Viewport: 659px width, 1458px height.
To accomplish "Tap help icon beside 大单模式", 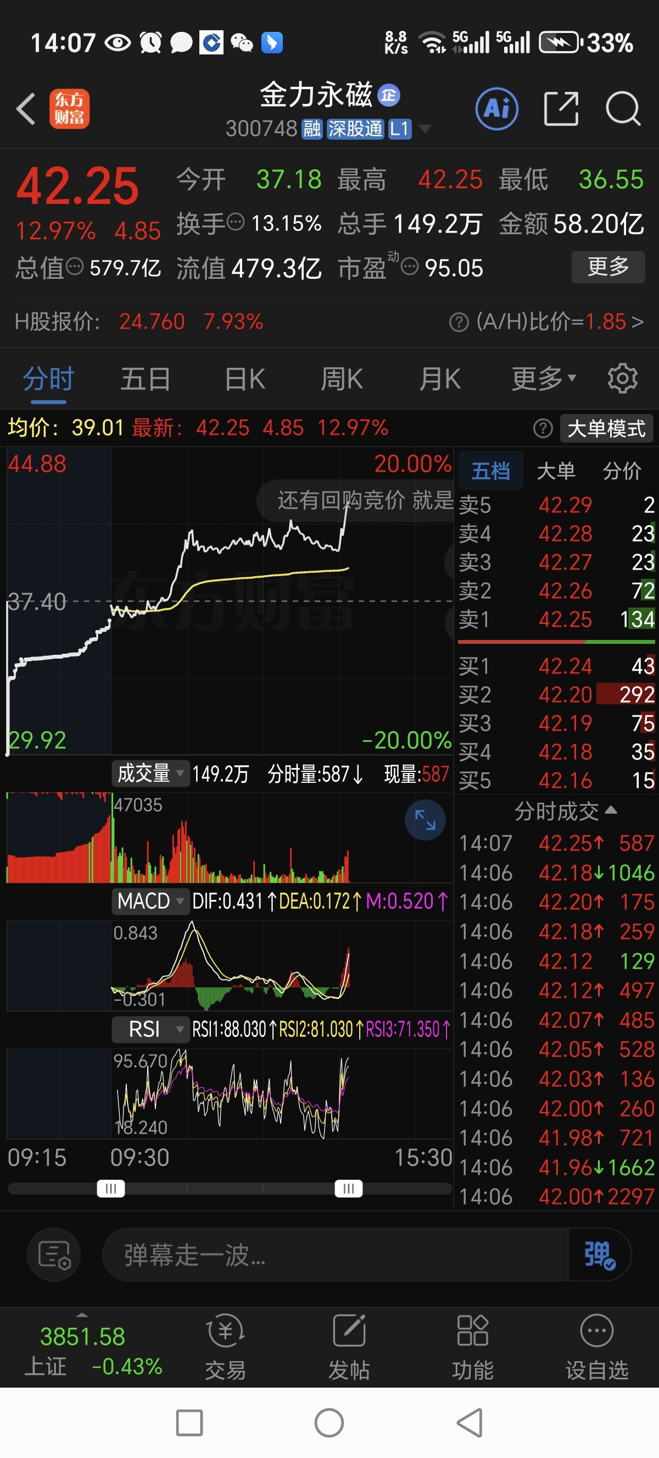I will [x=543, y=428].
